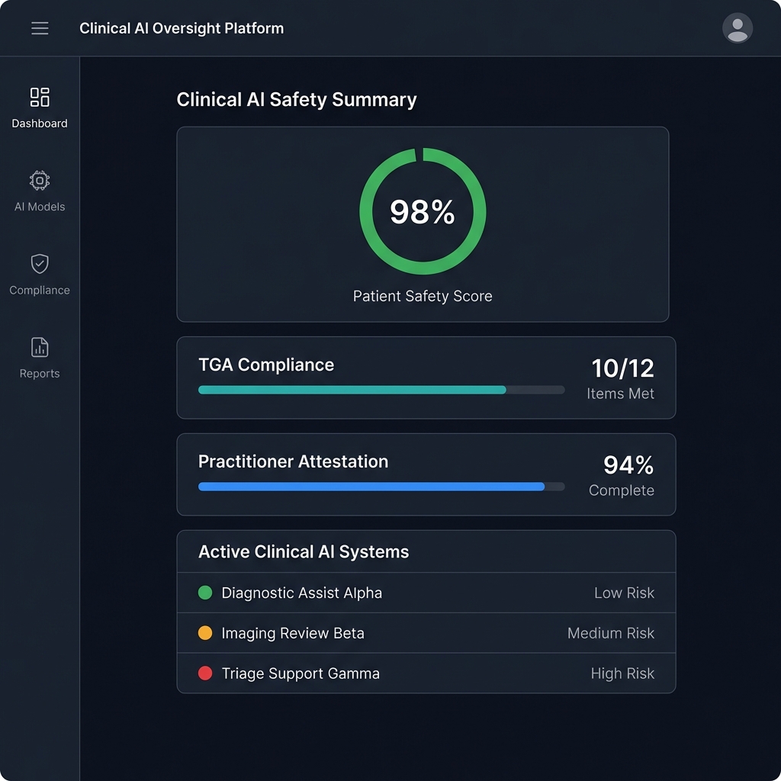Open the Compliance shield icon
The width and height of the screenshot is (781, 781).
[x=39, y=265]
